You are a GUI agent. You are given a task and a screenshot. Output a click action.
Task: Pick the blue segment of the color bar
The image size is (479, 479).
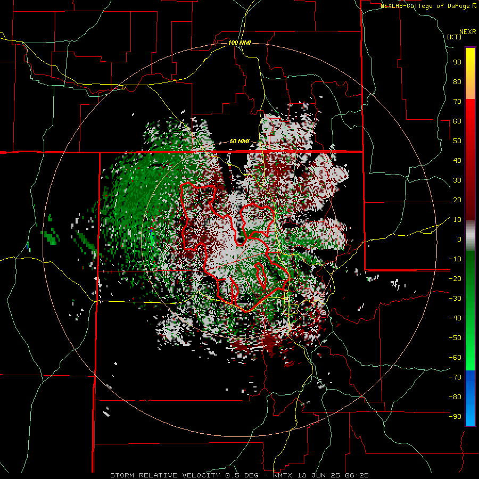470,398
